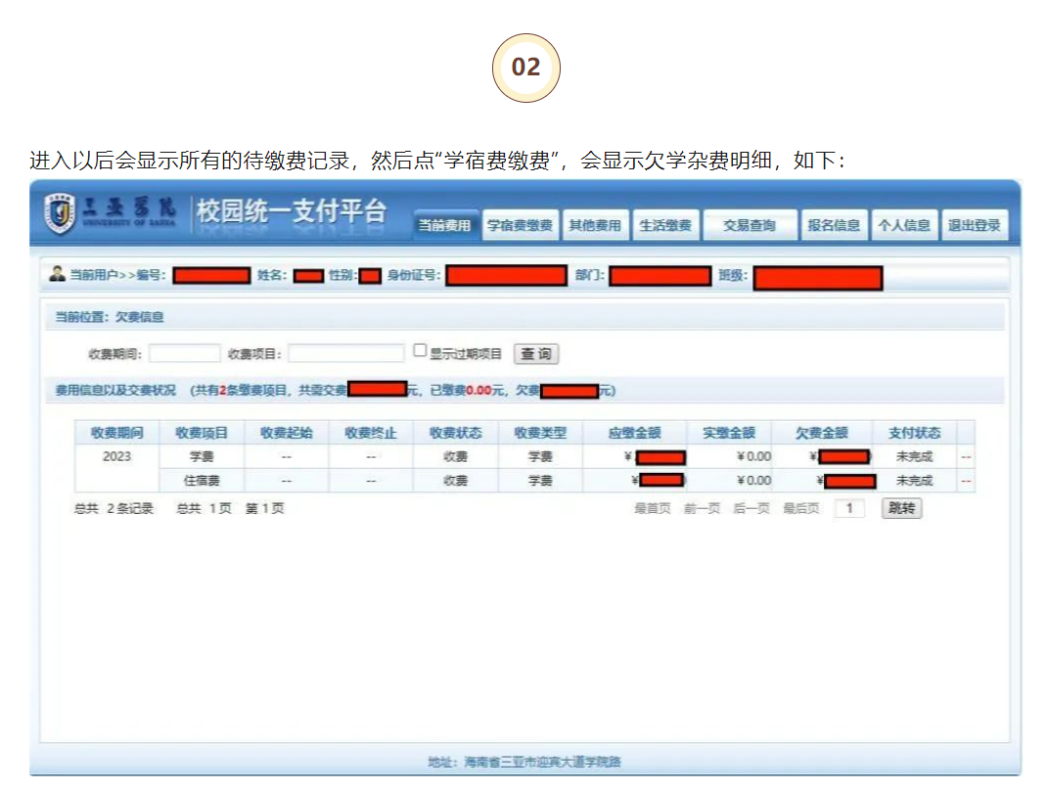Open the 个人信息 tab
Screen dimensions: 1047x792
click(903, 225)
